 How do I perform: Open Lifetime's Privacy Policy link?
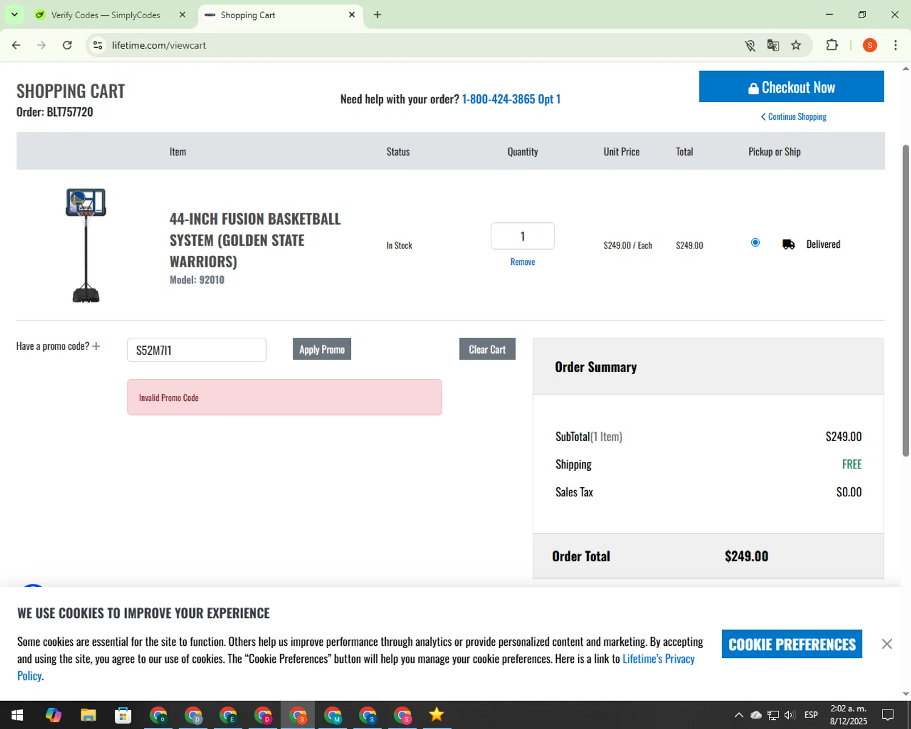[x=659, y=659]
